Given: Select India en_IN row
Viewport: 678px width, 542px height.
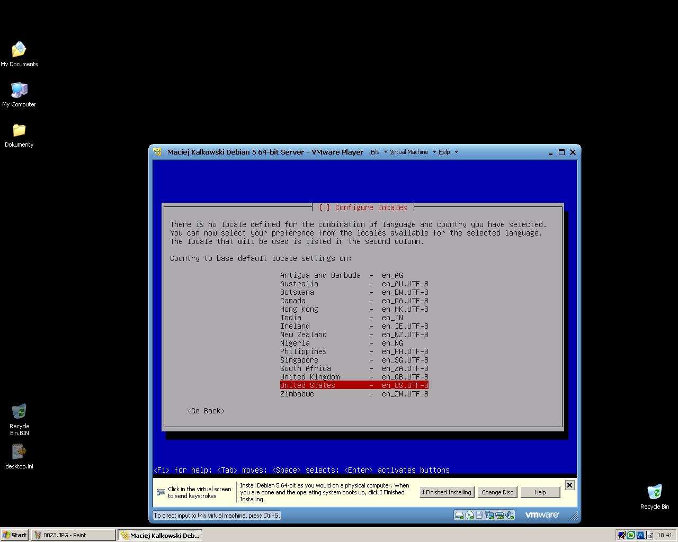Looking at the screenshot, I should pos(354,318).
